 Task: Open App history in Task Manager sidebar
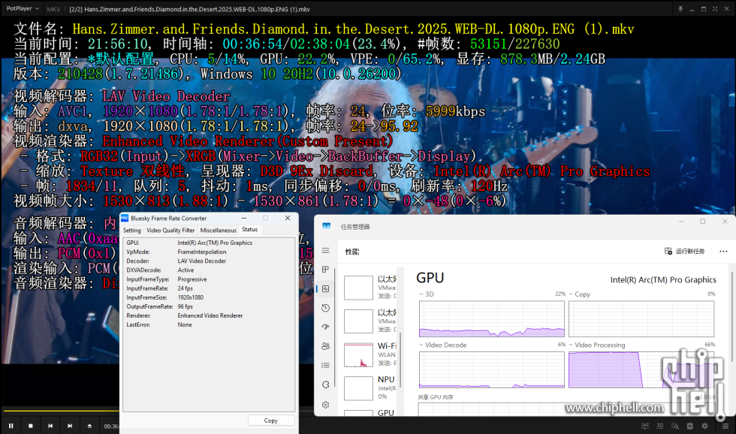(x=325, y=308)
